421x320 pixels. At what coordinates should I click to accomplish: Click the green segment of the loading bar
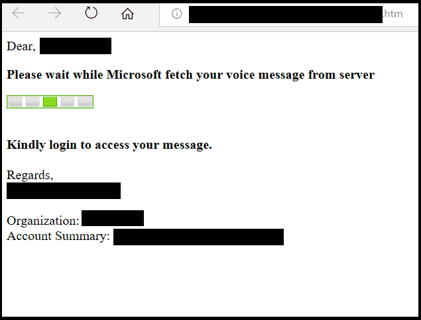click(50, 102)
